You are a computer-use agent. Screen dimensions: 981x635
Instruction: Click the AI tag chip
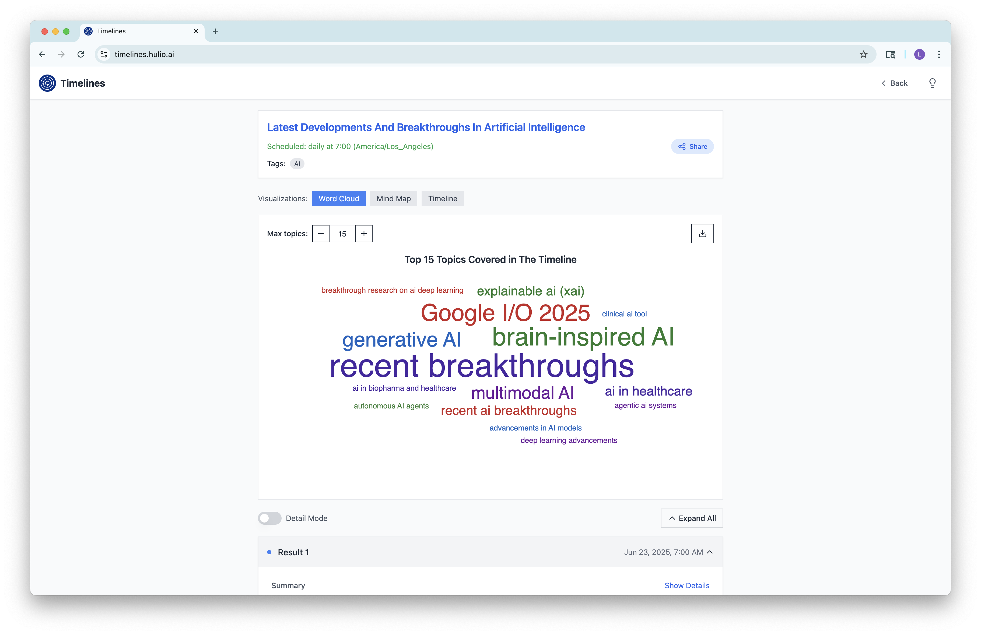[x=297, y=164]
